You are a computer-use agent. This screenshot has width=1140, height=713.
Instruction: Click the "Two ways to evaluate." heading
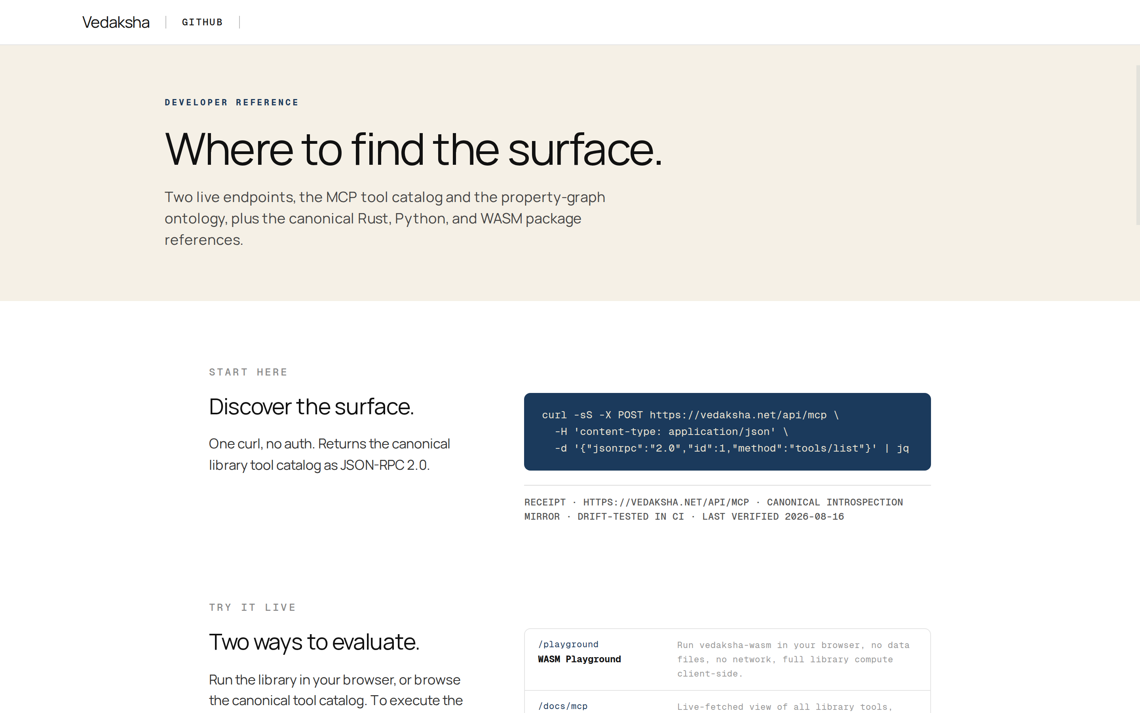[x=314, y=642]
